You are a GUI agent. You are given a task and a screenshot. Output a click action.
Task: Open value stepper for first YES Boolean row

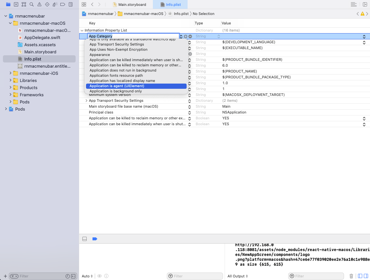point(364,118)
